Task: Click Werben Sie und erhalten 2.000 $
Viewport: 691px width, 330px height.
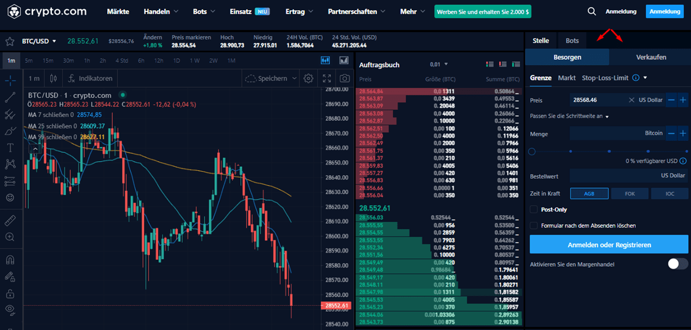Action: [482, 12]
